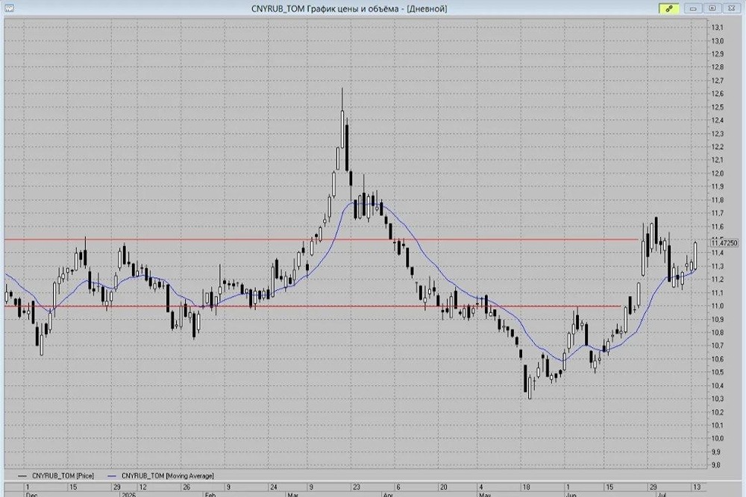Click the 2026 year label on time axis
Image resolution: width=746 pixels, height=497 pixels.
128,495
